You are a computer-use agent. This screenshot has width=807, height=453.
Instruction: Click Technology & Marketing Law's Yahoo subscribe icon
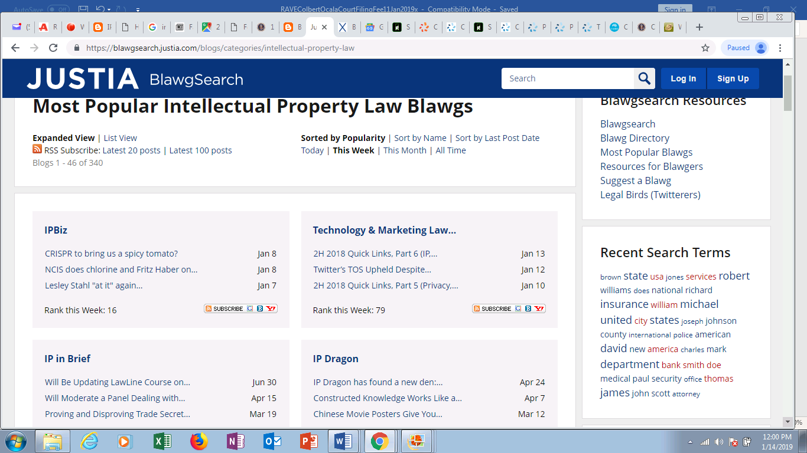539,308
